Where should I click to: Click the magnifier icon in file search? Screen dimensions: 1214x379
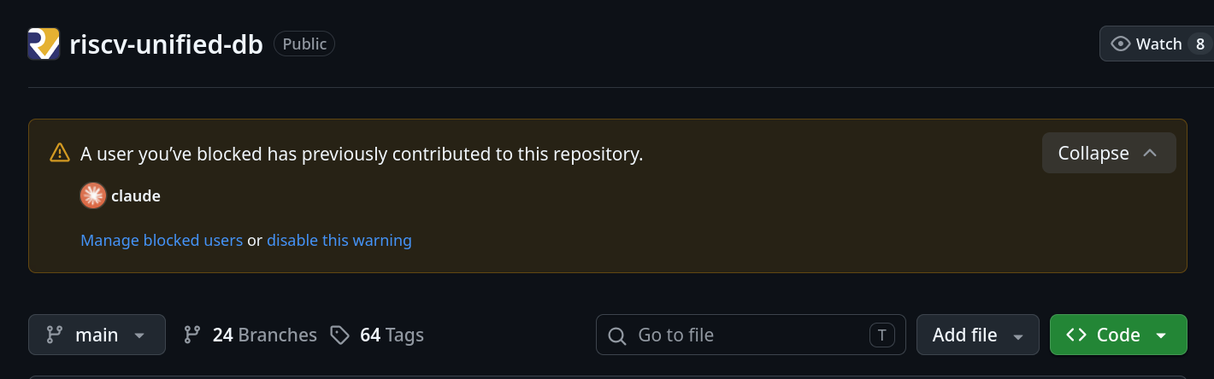pyautogui.click(x=617, y=335)
